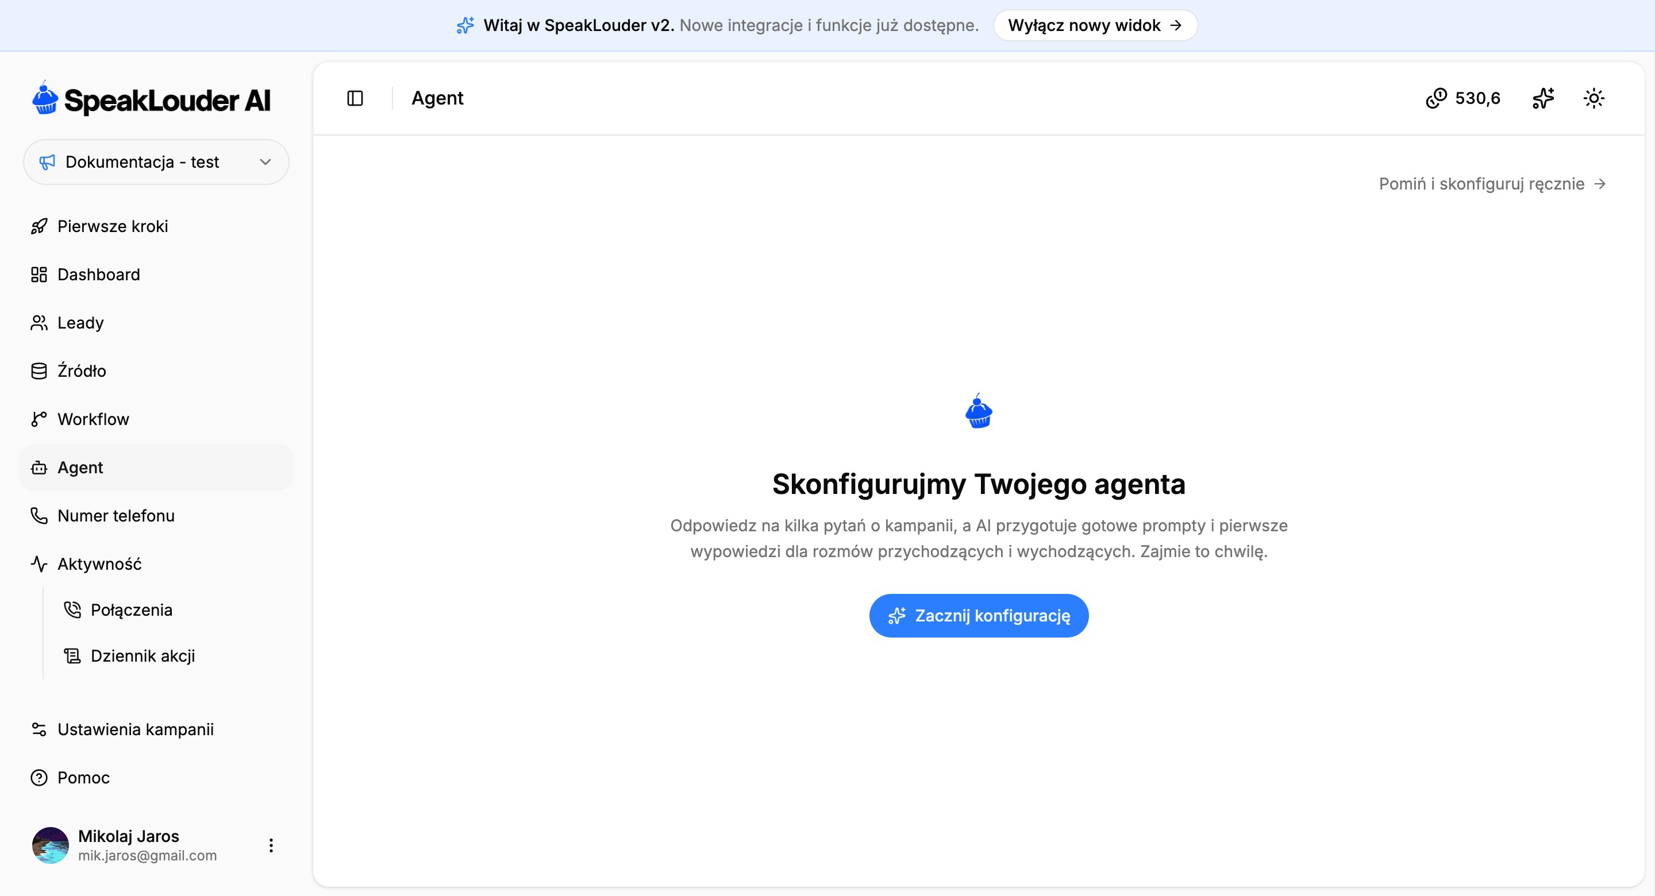Click the Źródło database icon
Screen dimensions: 1655x896
pyautogui.click(x=39, y=370)
